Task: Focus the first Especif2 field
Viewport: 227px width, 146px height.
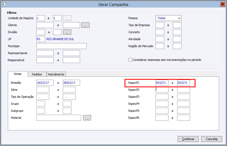Action: [x=162, y=90]
